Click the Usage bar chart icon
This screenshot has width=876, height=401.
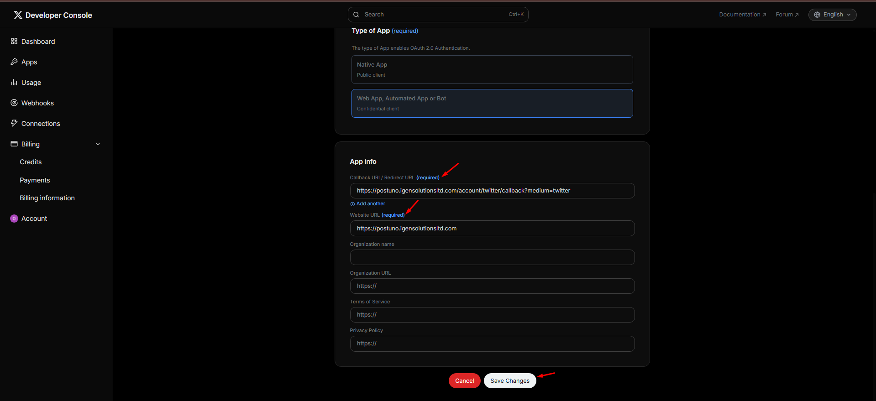click(x=14, y=83)
